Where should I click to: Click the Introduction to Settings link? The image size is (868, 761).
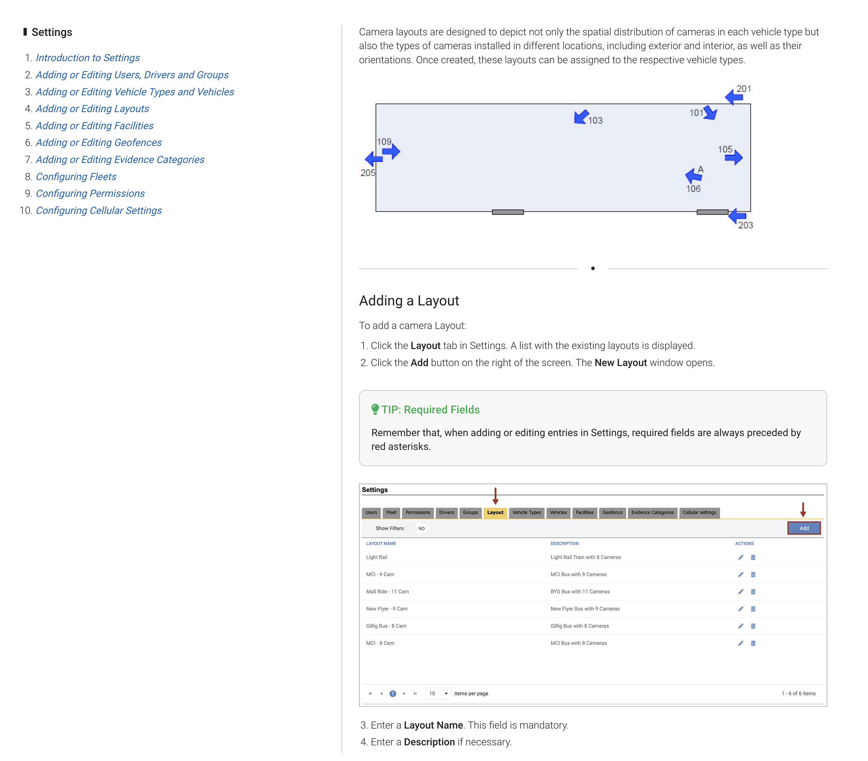[87, 58]
